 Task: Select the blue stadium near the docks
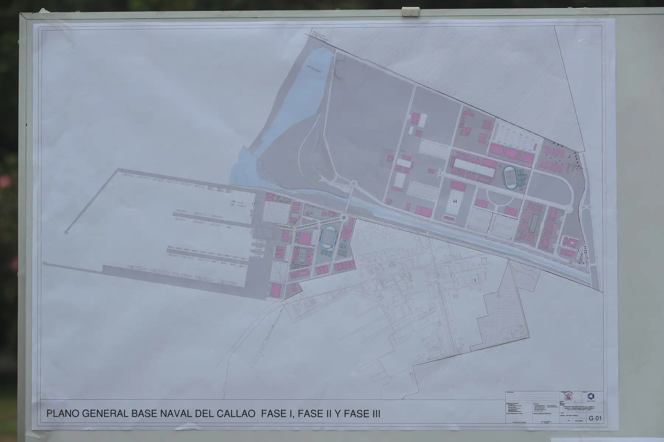click(x=327, y=237)
